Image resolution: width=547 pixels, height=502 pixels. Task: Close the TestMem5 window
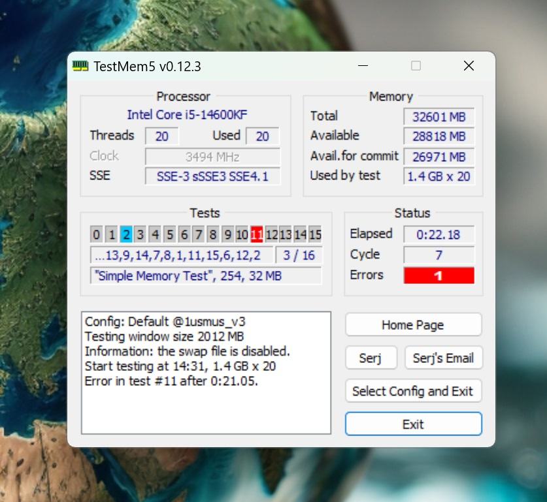click(469, 65)
